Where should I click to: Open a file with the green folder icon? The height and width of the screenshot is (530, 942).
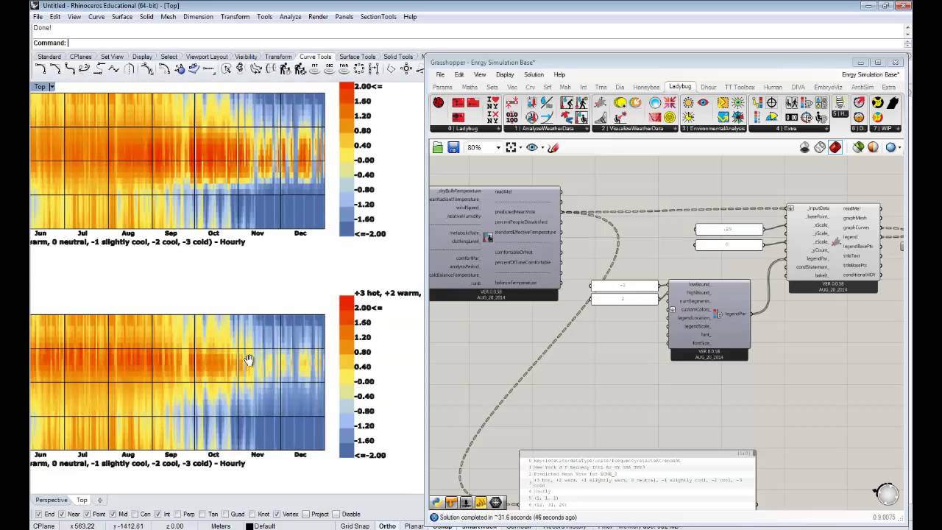[438, 147]
